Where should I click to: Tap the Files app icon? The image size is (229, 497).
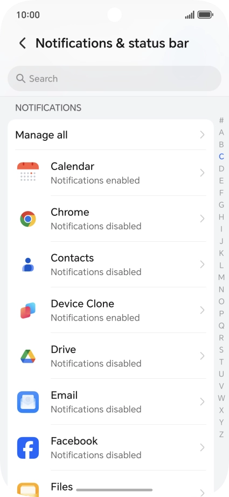pos(28,489)
